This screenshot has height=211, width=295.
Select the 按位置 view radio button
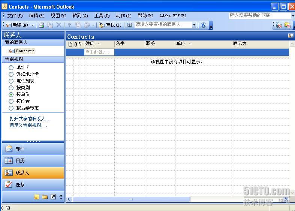11,101
